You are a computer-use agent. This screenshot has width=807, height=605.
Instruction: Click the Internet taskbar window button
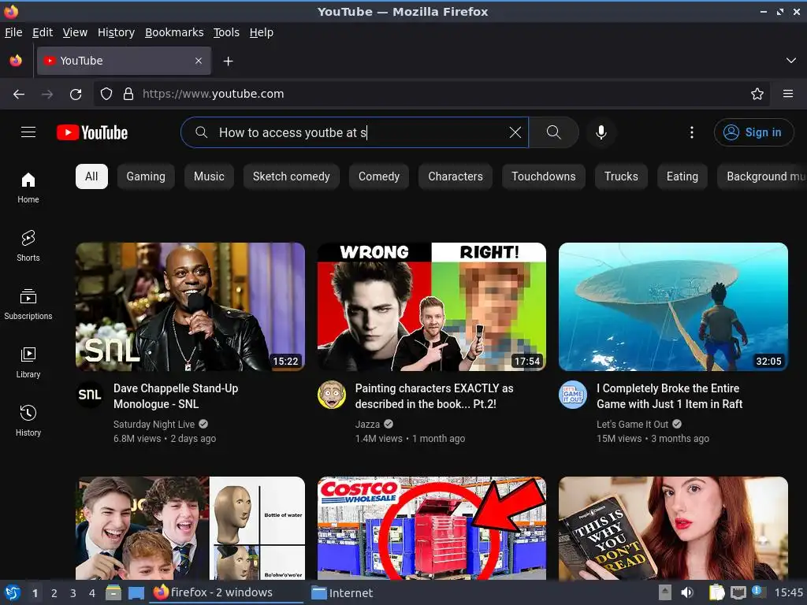click(342, 592)
